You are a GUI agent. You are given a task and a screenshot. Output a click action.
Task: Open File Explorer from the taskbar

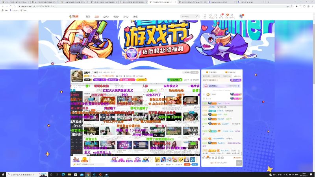(70, 175)
